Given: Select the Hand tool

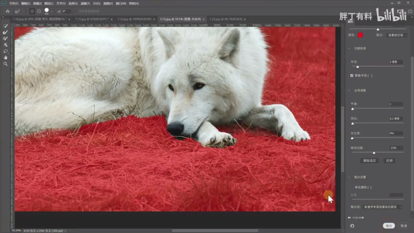Looking at the screenshot, I should click(6, 57).
